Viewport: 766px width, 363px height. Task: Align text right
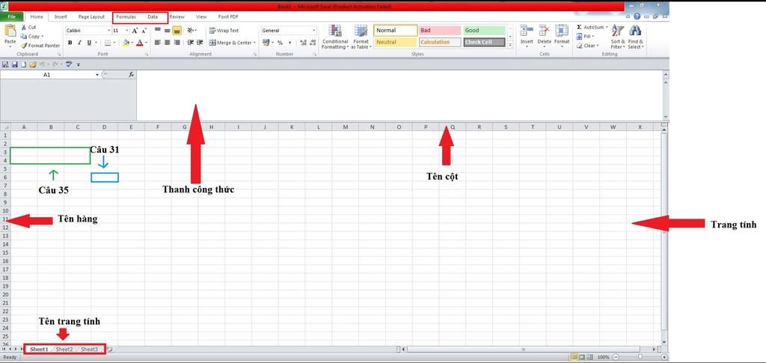click(x=177, y=43)
